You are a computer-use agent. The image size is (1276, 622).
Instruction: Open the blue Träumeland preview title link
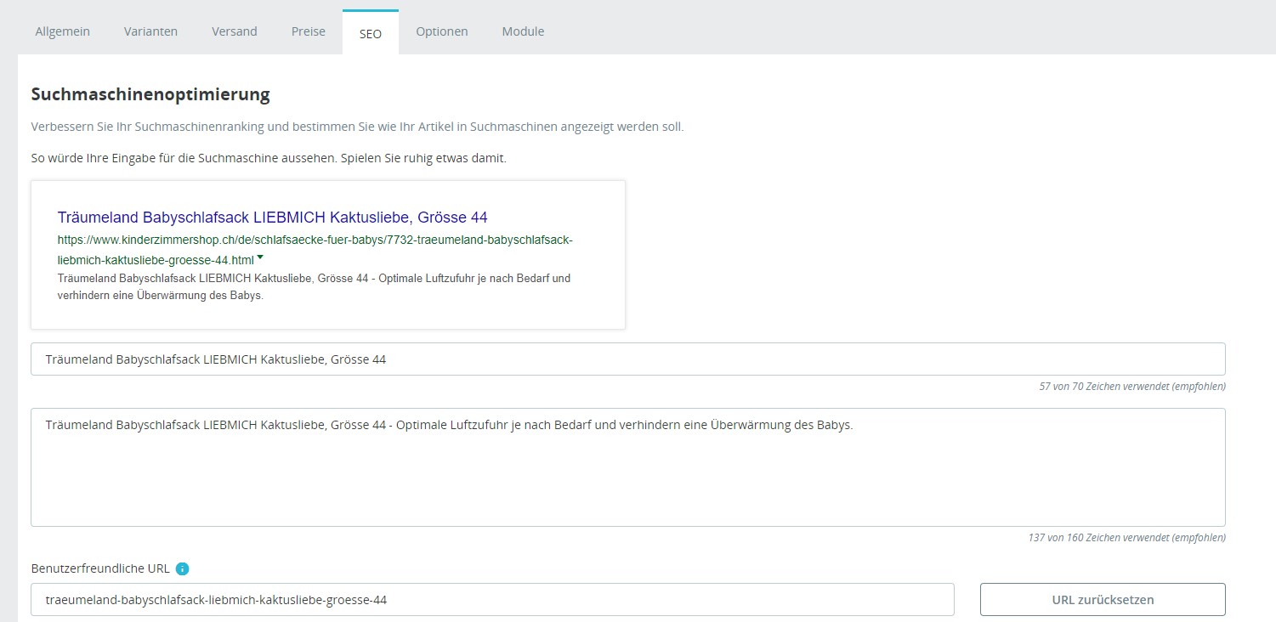(273, 218)
